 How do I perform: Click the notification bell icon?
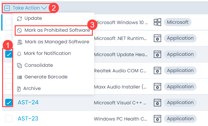click(19, 54)
